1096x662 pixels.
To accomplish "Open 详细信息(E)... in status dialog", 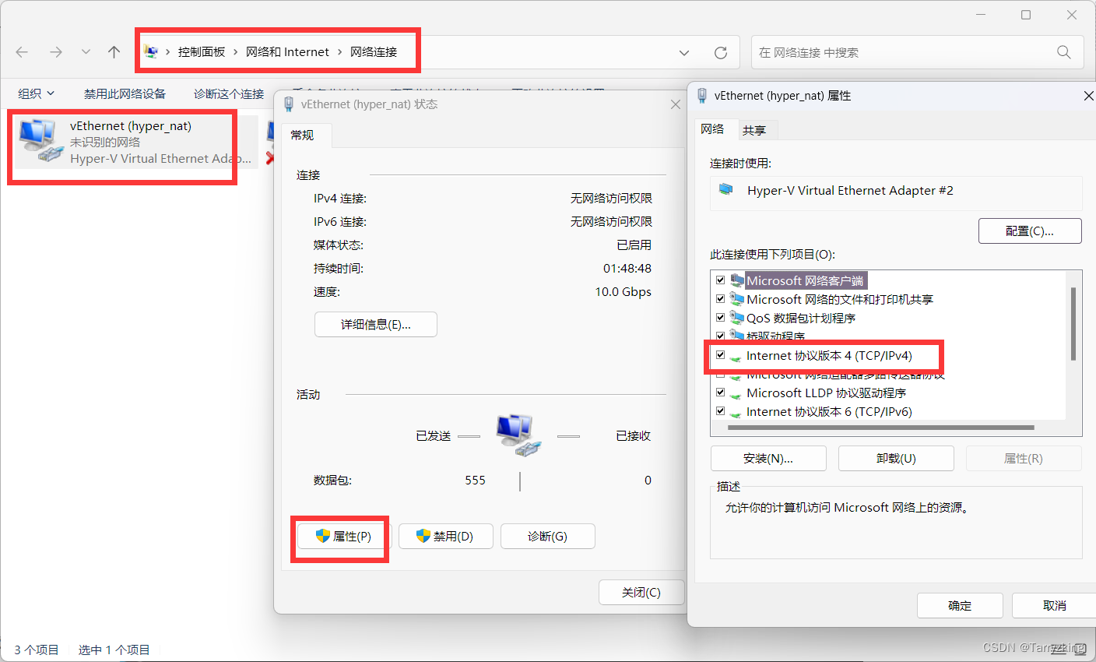I will coord(376,325).
